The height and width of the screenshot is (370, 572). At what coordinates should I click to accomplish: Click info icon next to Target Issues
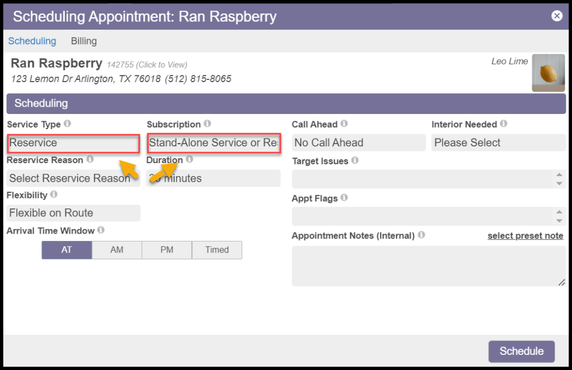pyautogui.click(x=354, y=161)
